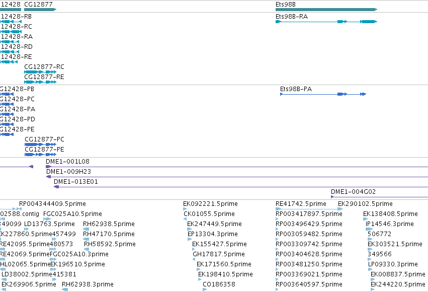Screen dimensions: 428x292
Task: Click the EK303521.5prime EST label
Action: point(395,244)
